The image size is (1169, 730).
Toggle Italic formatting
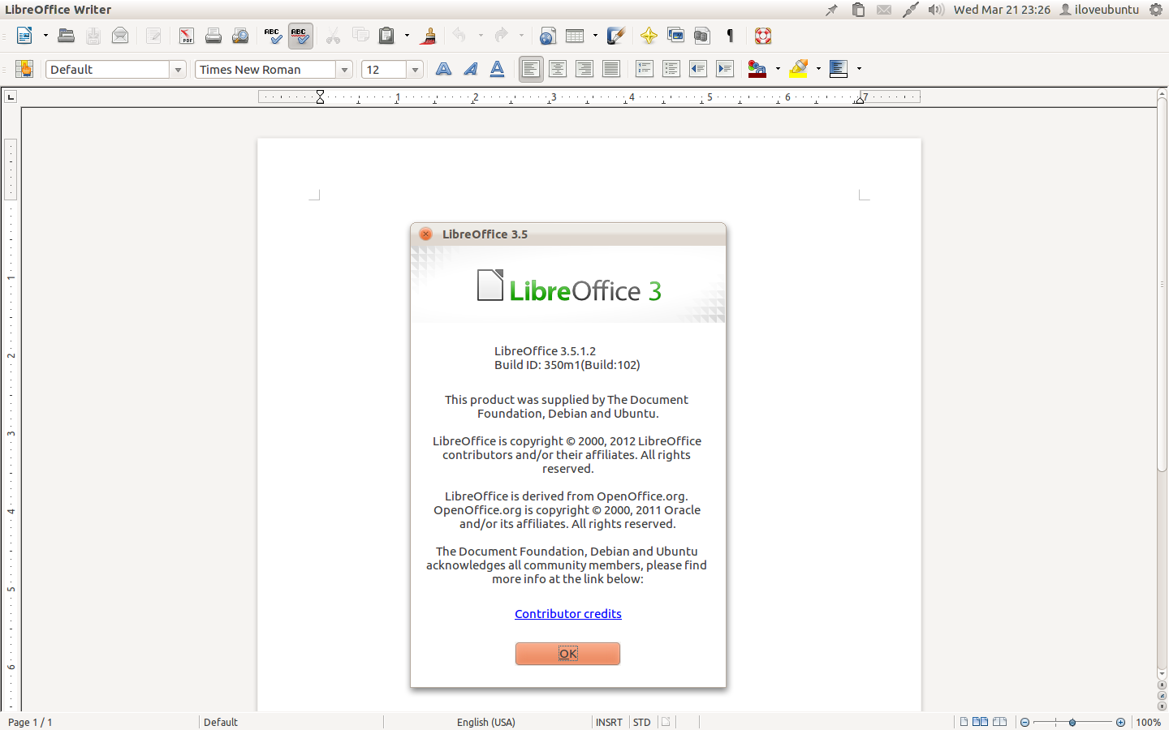470,69
